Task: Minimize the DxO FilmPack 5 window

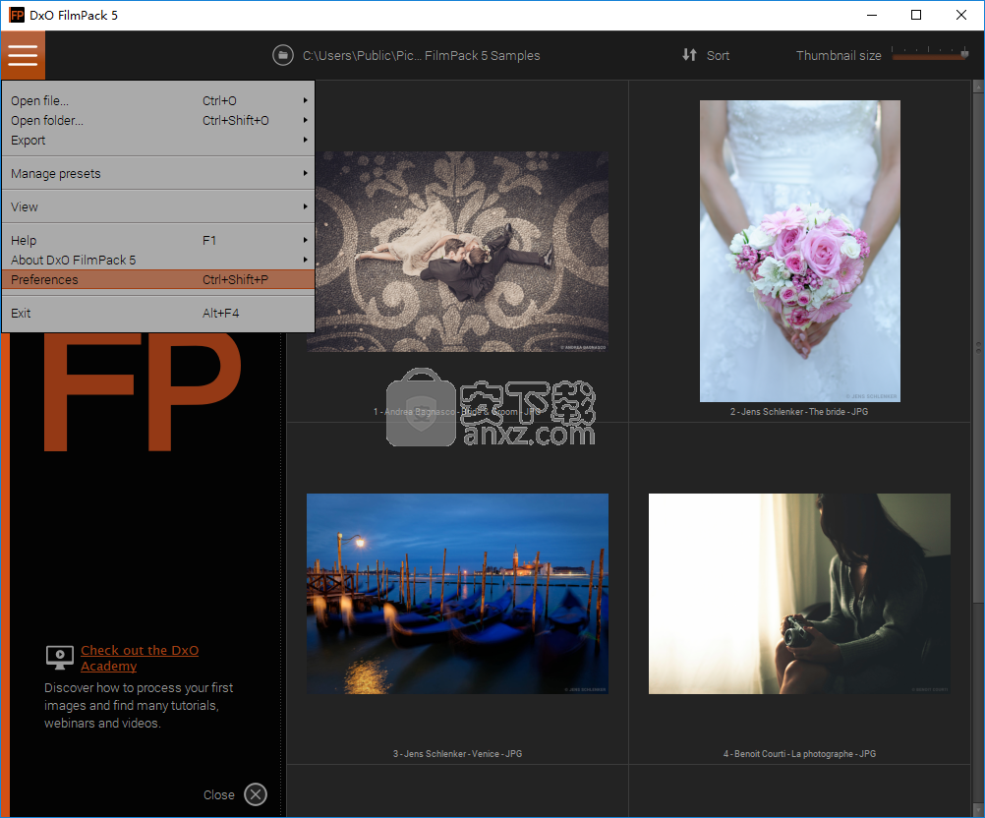Action: 872,15
